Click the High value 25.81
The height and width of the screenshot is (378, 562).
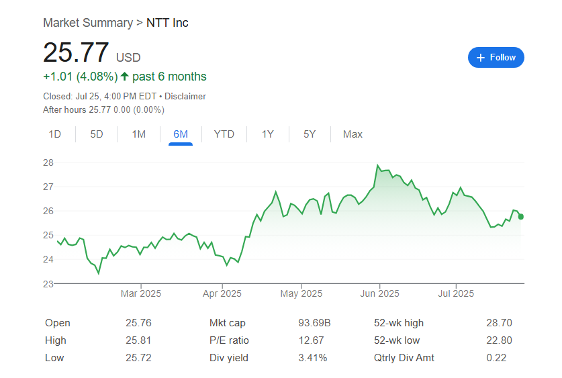tap(138, 340)
